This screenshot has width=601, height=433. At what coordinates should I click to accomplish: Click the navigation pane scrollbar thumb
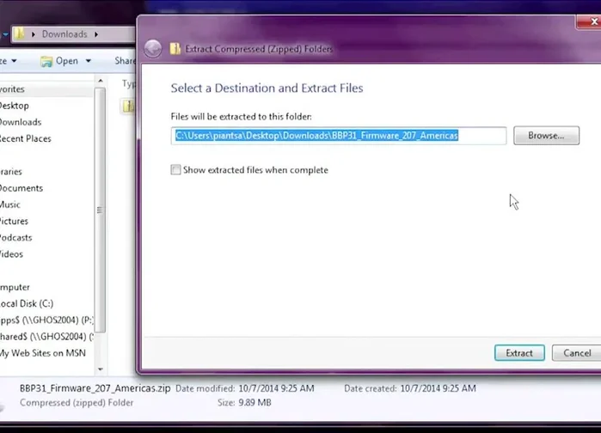click(x=100, y=210)
